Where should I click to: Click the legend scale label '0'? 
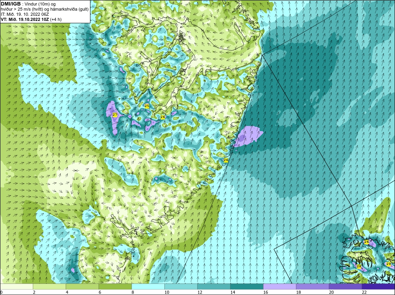point(1,292)
